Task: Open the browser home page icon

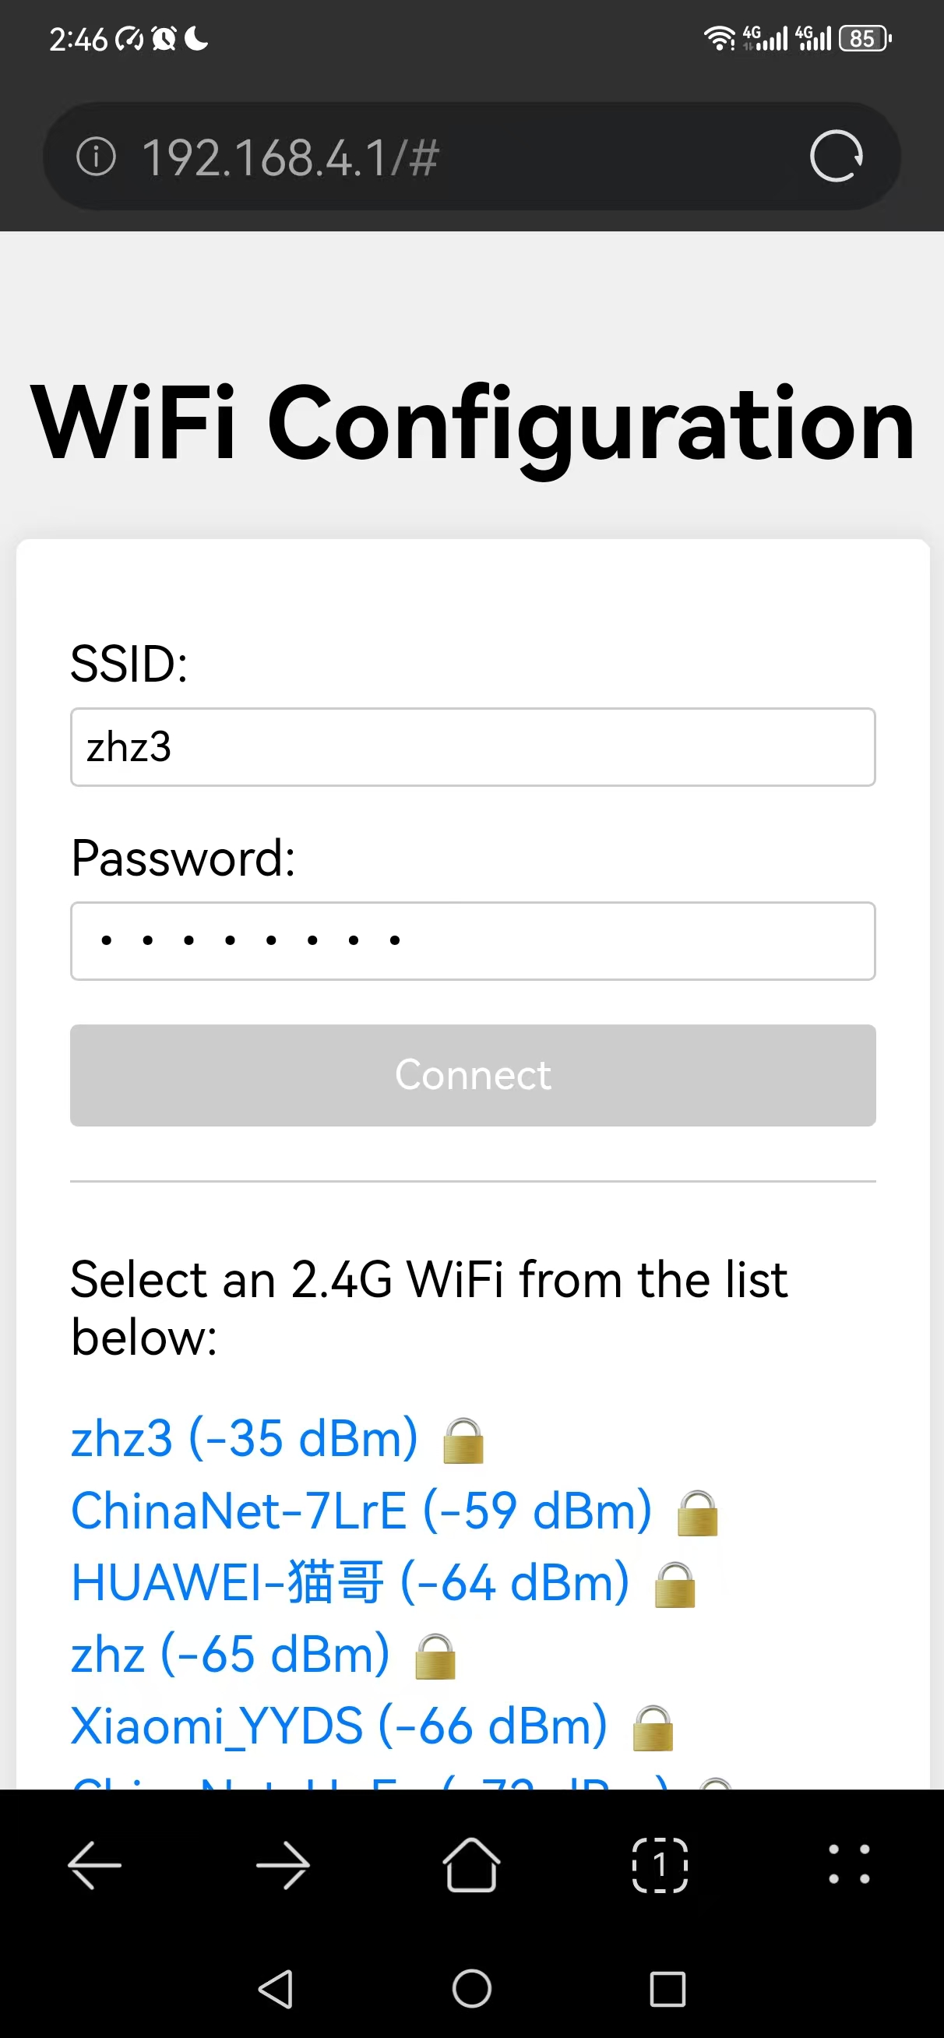Action: (x=471, y=1865)
